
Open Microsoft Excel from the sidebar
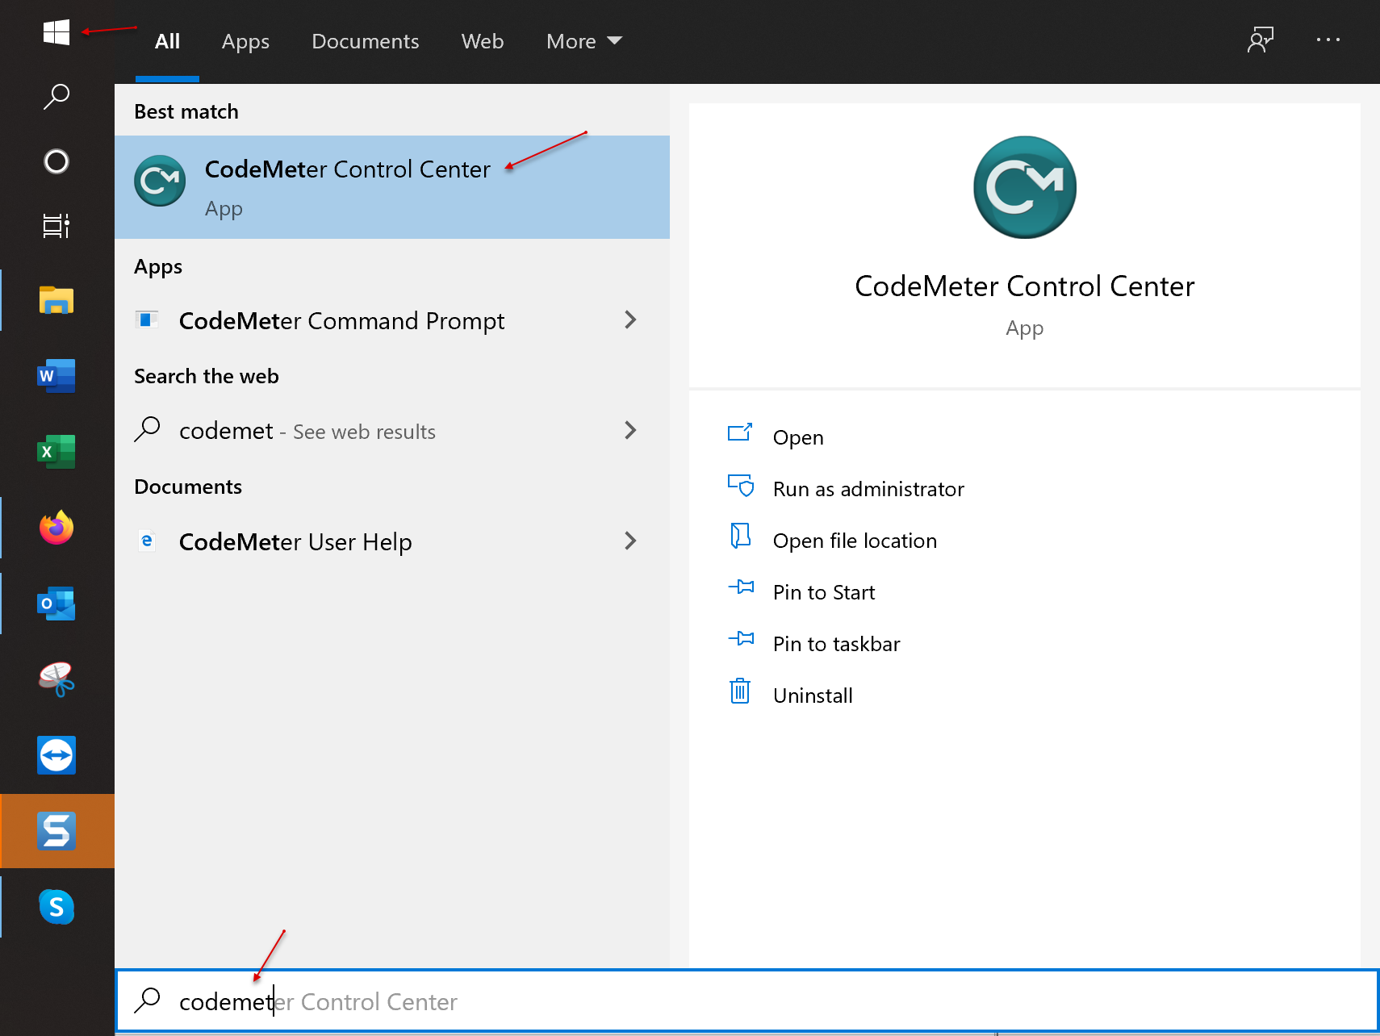click(56, 451)
